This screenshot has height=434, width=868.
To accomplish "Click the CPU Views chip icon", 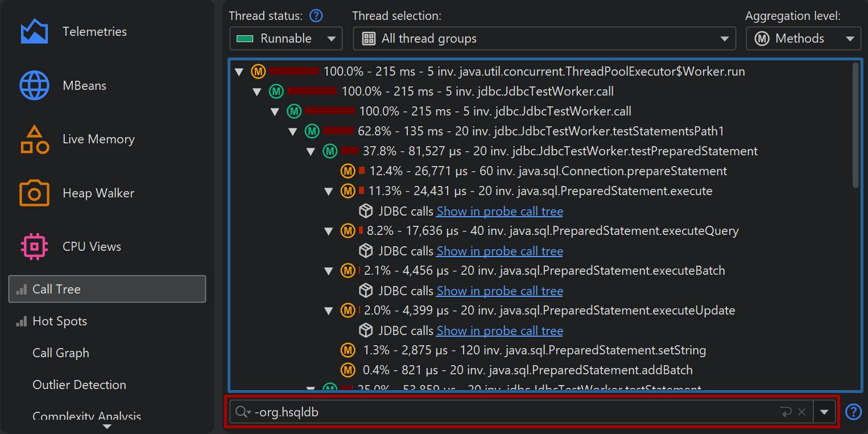I will 34,247.
